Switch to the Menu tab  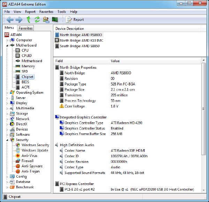click(9, 28)
